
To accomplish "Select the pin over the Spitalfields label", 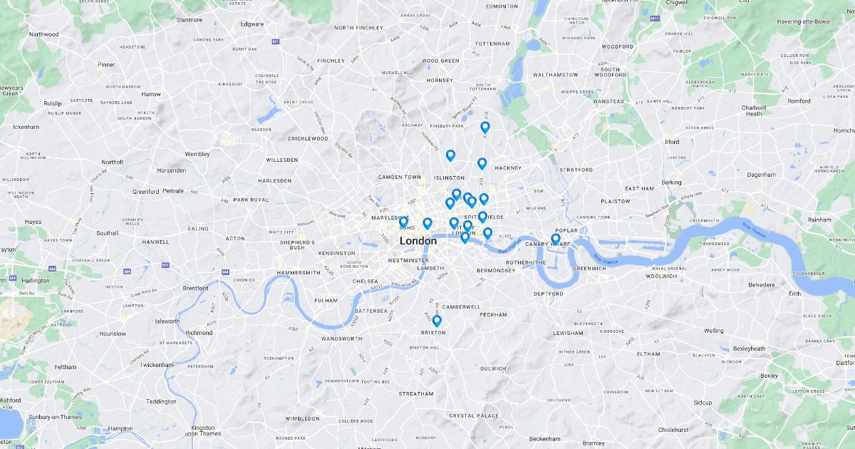I will tap(482, 217).
